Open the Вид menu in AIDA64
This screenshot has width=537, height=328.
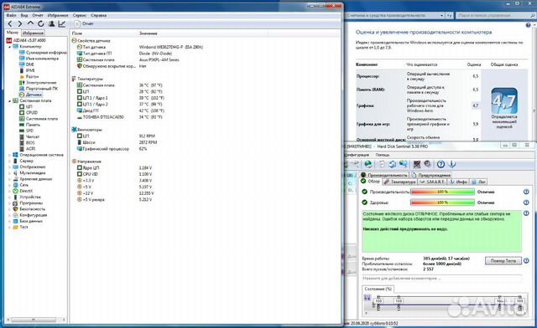24,15
